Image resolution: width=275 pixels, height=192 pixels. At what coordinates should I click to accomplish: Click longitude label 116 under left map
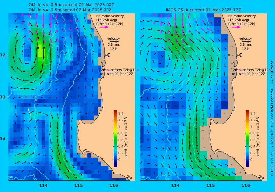[x=114, y=185]
